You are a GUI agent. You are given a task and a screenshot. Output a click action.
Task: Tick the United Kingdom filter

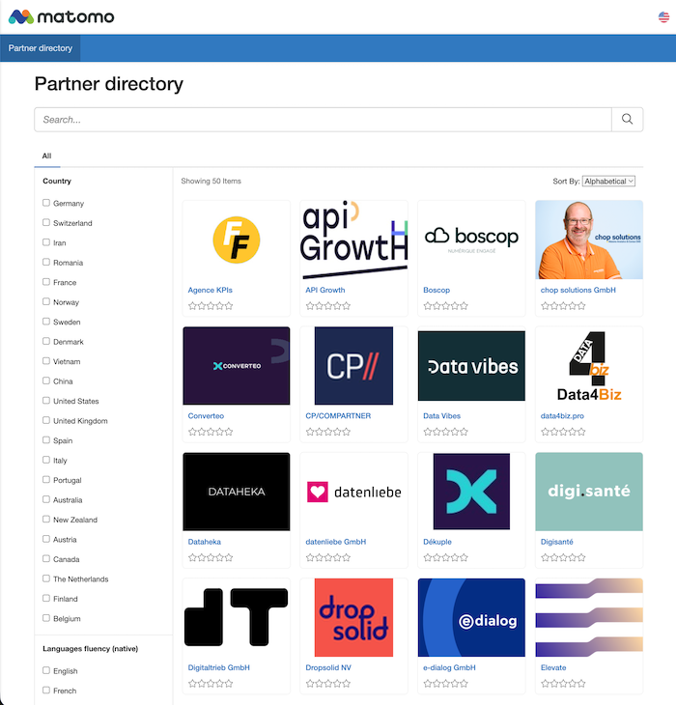tap(46, 420)
